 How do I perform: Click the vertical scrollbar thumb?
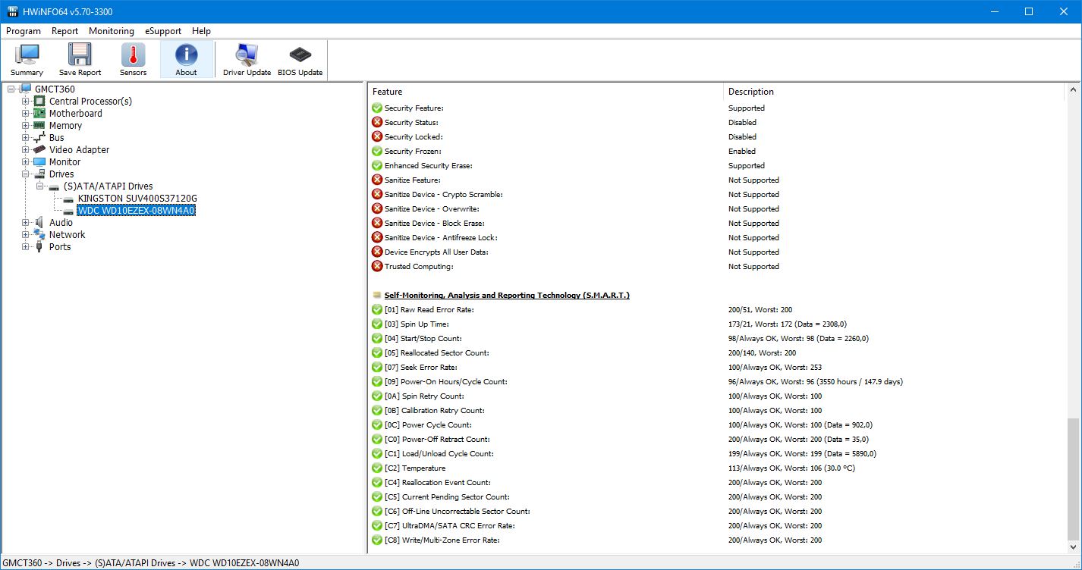coord(1072,478)
